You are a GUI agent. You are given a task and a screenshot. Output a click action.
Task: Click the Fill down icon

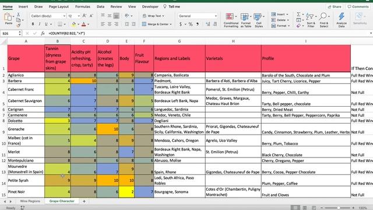tap(298, 20)
